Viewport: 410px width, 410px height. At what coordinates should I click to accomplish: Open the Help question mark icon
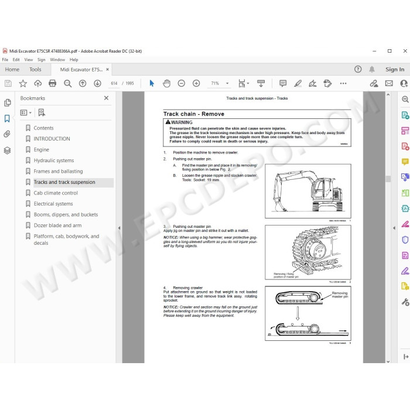[x=358, y=69]
